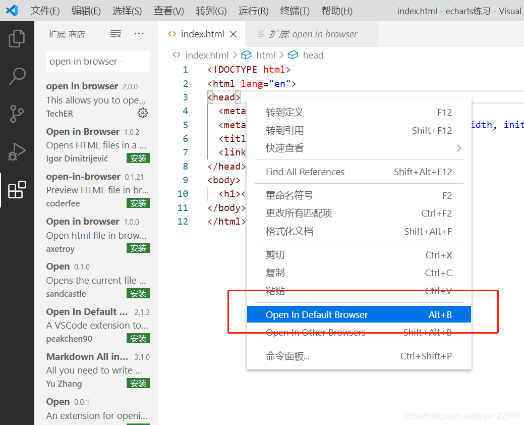Click html breadcrumb segment

click(266, 55)
